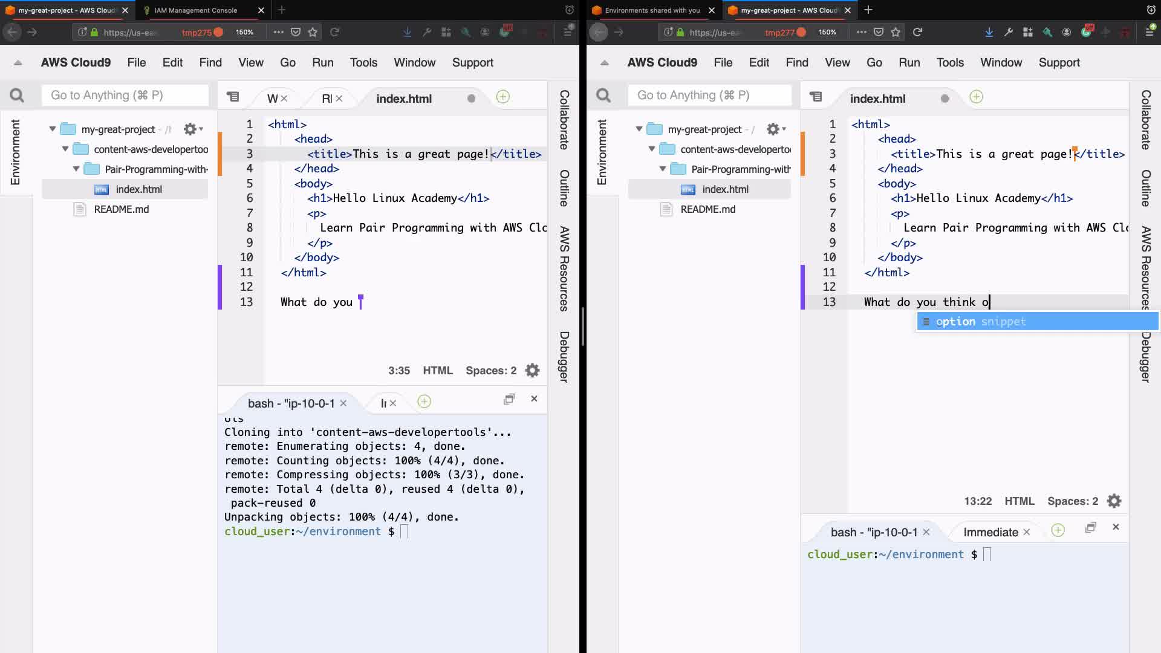Image resolution: width=1161 pixels, height=653 pixels.
Task: Open new terminal tab in left console
Action: [424, 401]
